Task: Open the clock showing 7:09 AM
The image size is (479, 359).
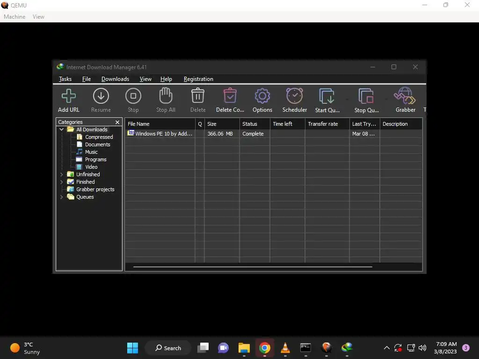Action: (445, 348)
